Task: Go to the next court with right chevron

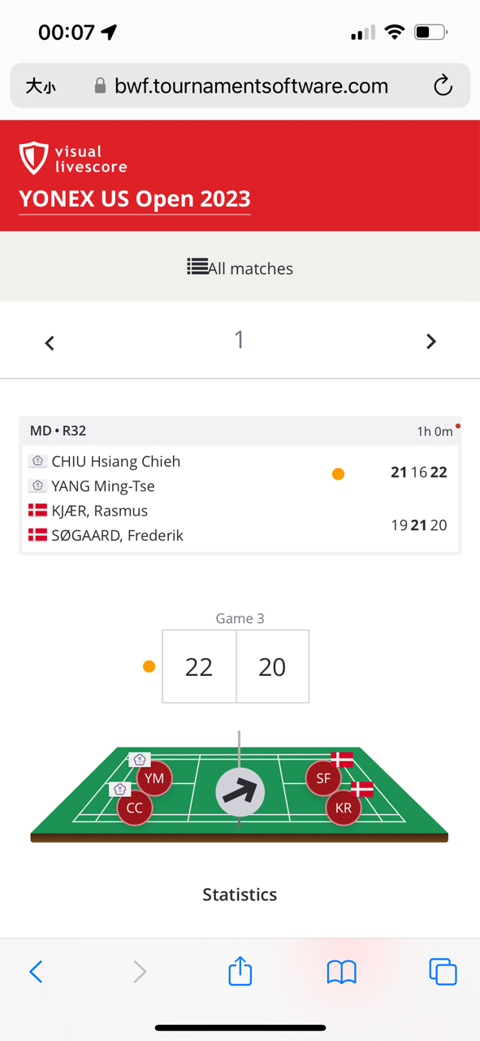Action: [431, 342]
